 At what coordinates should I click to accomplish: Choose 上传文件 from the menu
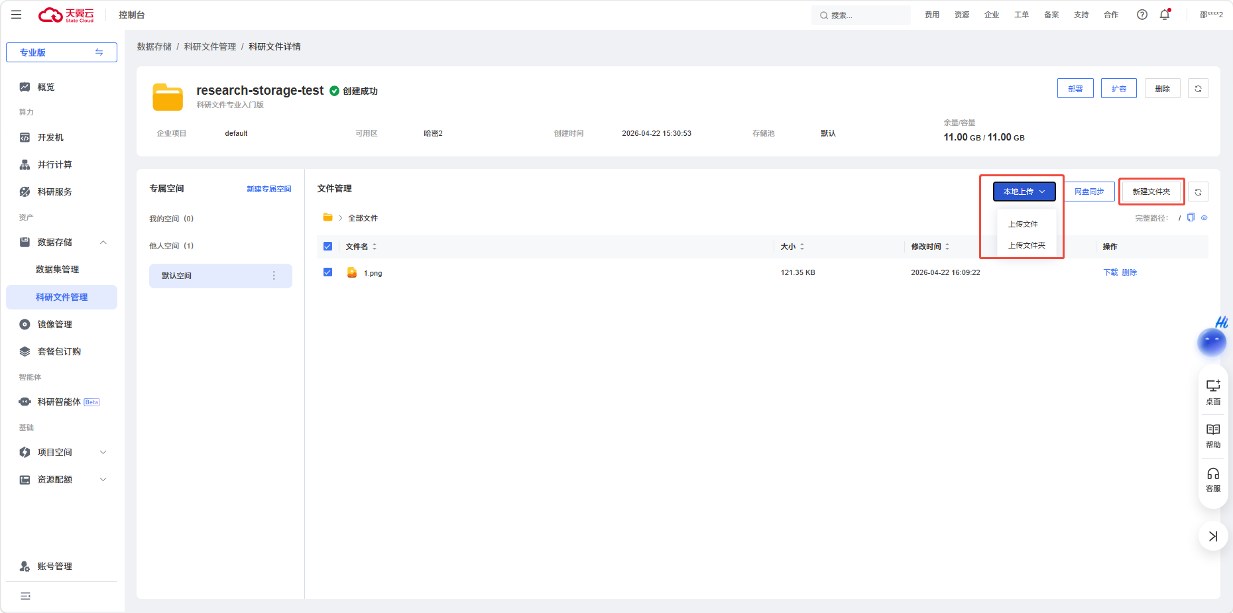point(1023,224)
